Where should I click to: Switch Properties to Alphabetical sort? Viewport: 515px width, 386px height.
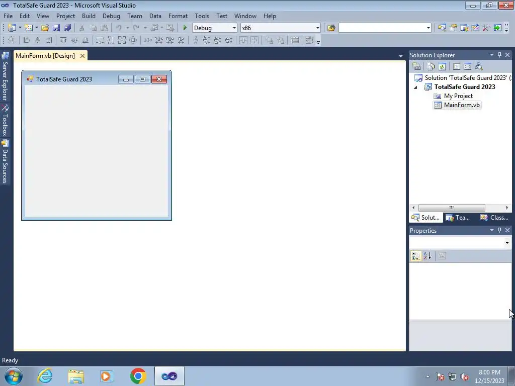point(427,256)
